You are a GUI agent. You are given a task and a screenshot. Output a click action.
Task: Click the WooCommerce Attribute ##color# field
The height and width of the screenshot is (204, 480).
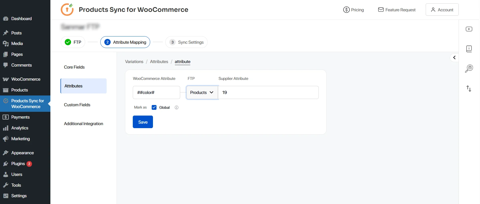coord(156,92)
